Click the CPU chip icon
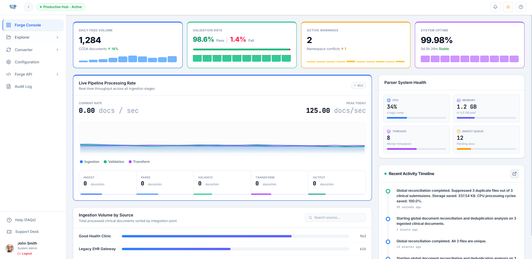 [x=389, y=100]
